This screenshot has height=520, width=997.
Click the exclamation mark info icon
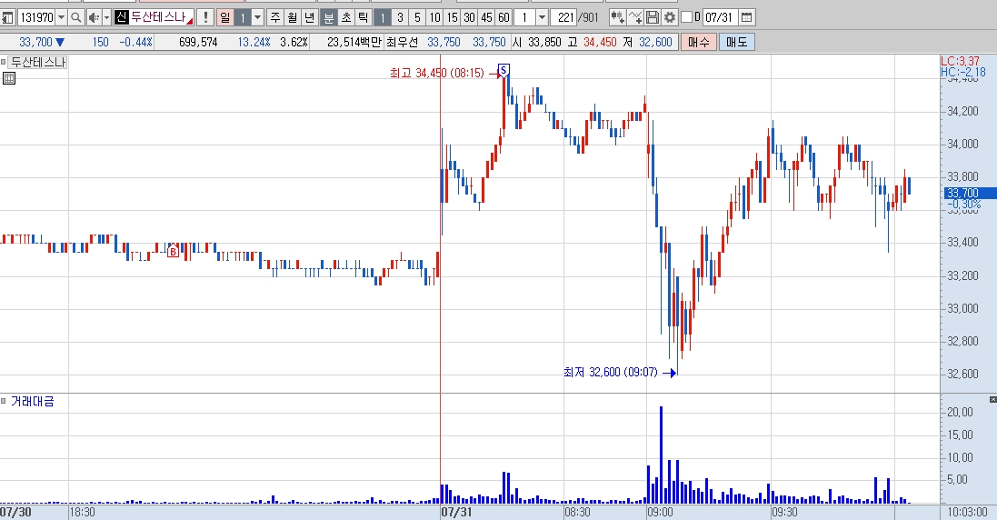click(x=205, y=18)
